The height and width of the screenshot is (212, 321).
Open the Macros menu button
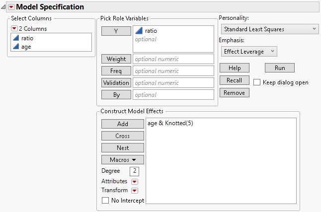tap(123, 159)
